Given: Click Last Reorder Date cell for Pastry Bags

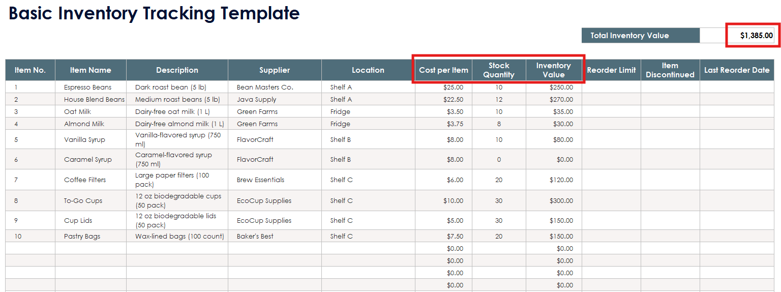Looking at the screenshot, I should point(737,236).
